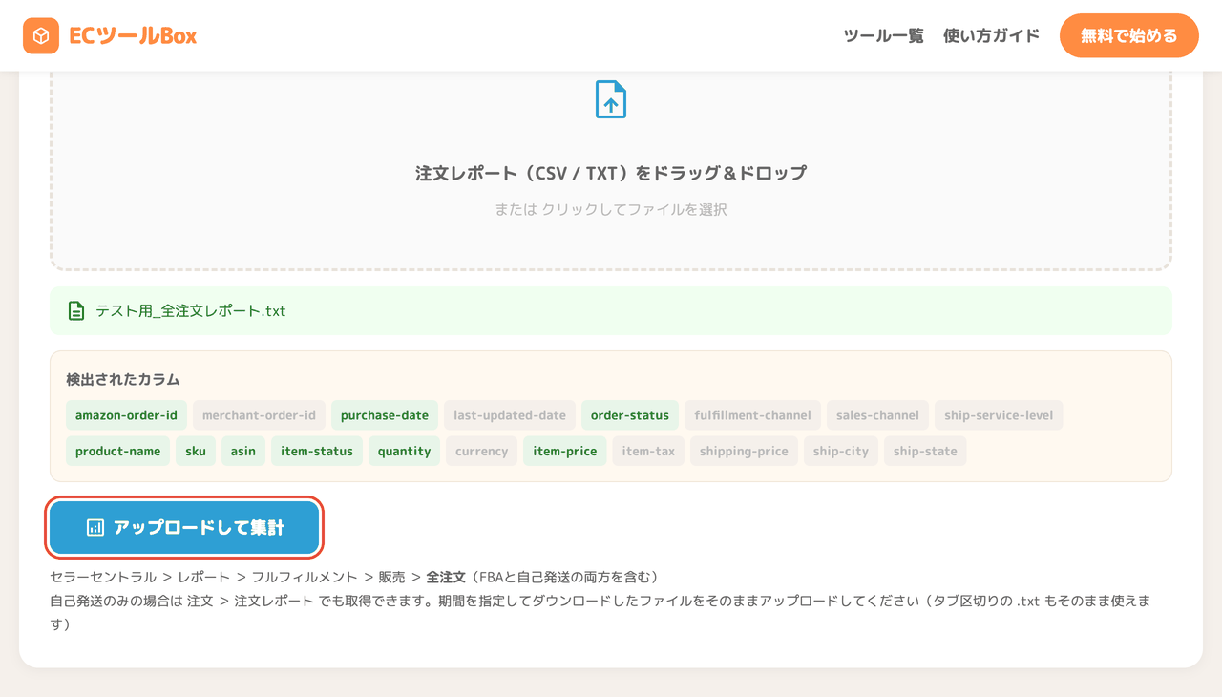Click the またはクリックしてファイルを選択 prompt
The width and height of the screenshot is (1222, 697).
pos(611,209)
